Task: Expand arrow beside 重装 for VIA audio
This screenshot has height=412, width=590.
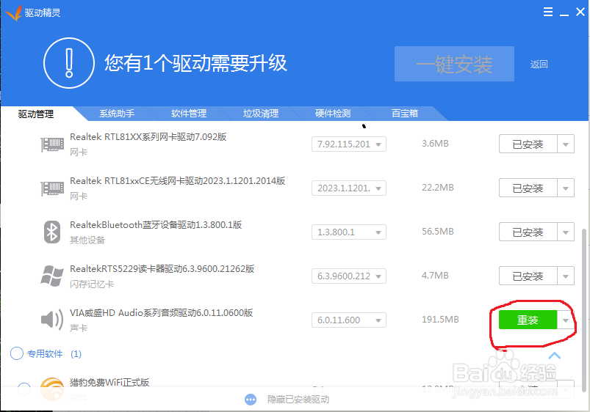Action: click(x=566, y=320)
